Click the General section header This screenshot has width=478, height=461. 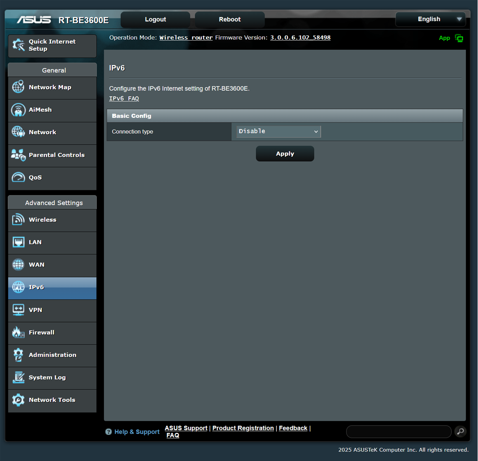click(x=52, y=70)
